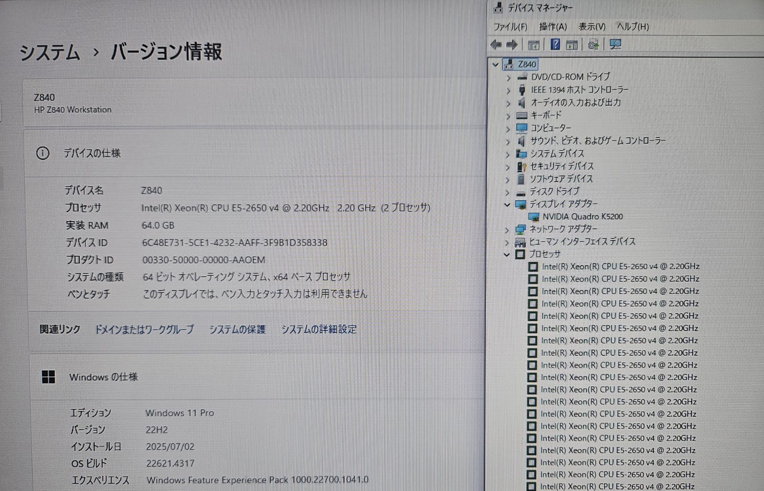Image resolution: width=764 pixels, height=491 pixels.
Task: Click the セキュリティ デバイス key icon
Action: tap(521, 167)
